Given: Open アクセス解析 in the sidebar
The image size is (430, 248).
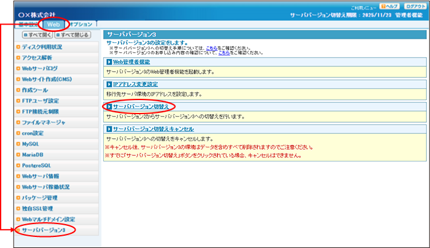Looking at the screenshot, I should click(x=37, y=58).
